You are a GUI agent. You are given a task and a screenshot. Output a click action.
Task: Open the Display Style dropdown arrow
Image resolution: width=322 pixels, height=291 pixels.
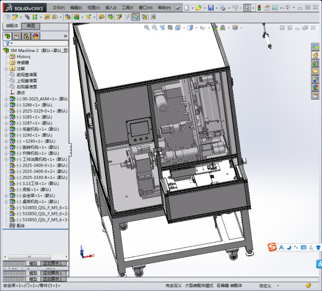click(x=196, y=28)
